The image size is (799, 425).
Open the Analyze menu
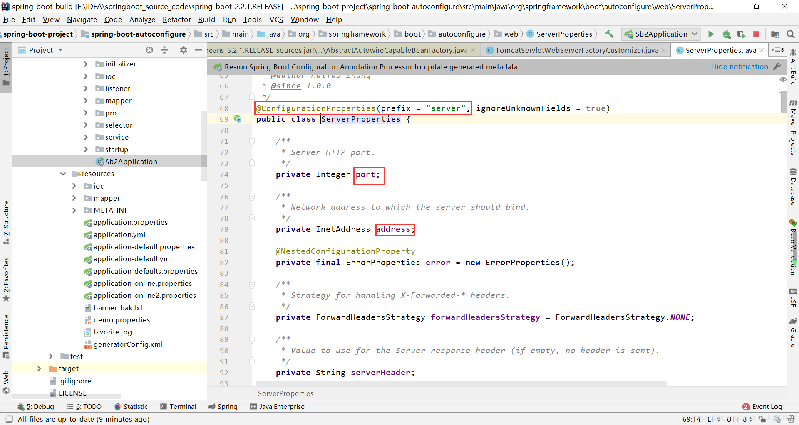click(x=142, y=20)
